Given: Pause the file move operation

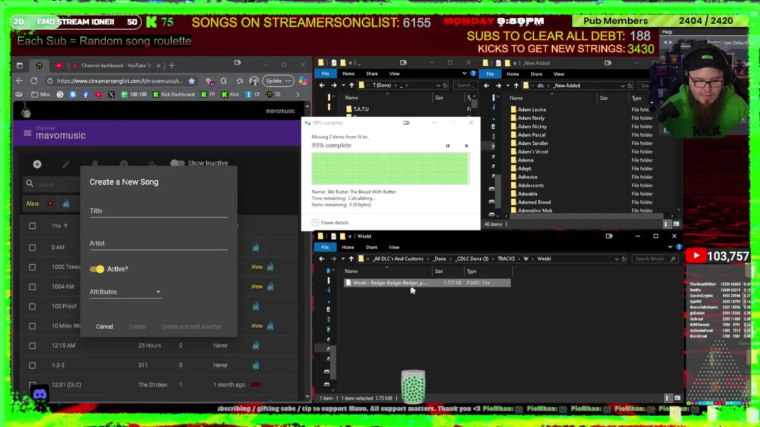Looking at the screenshot, I should 448,145.
